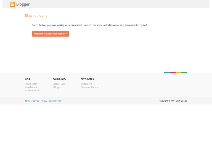Screen dimensions: 212x159
Task: Click the Copyright 1999 – 2020 Google text
Action: point(173,101)
